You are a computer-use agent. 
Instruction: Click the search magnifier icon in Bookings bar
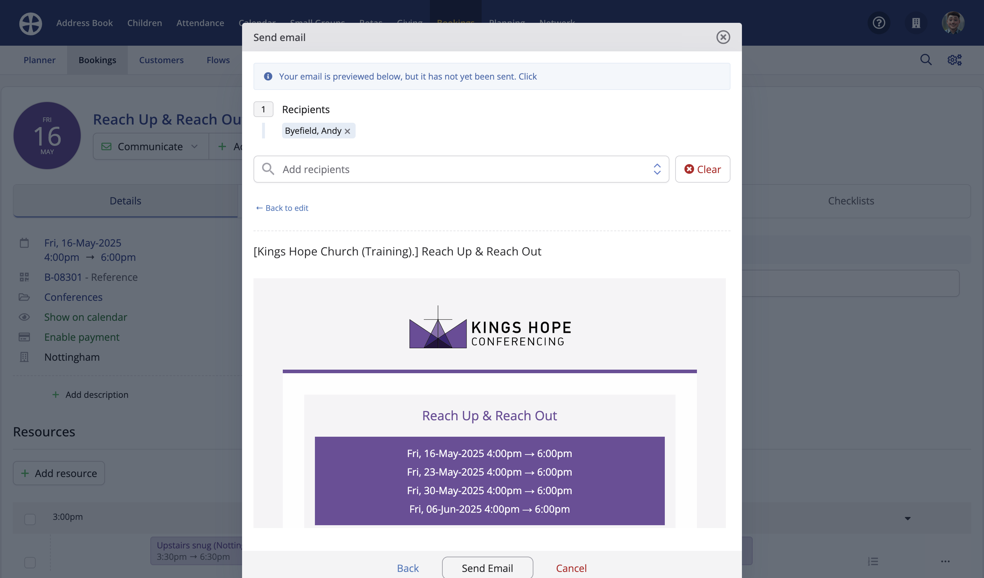click(926, 60)
